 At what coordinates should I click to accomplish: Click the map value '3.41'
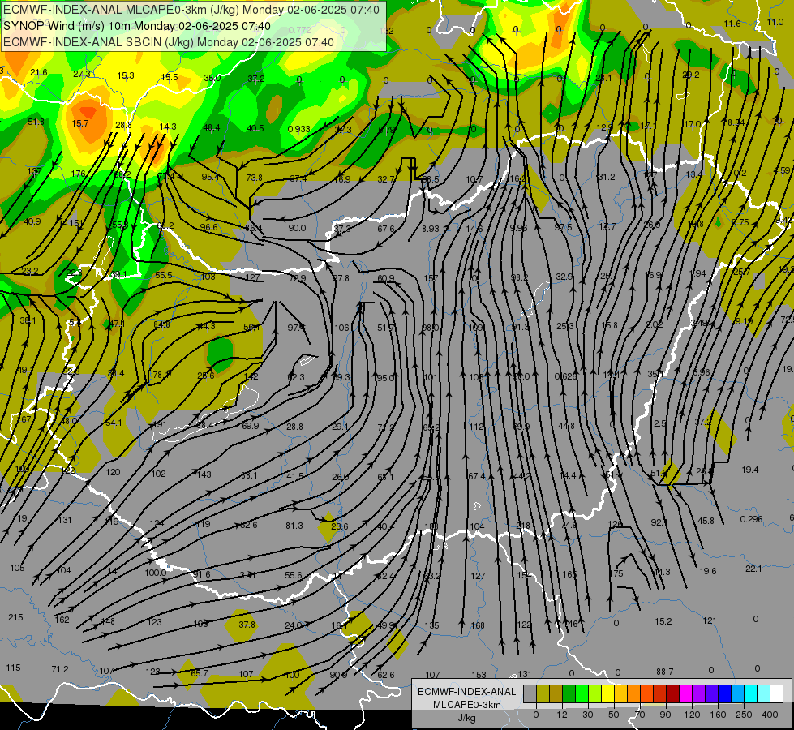(247, 575)
